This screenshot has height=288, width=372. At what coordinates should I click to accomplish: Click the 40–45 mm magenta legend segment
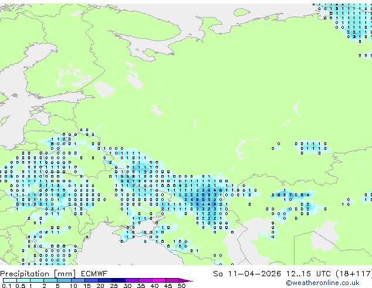coord(159,280)
